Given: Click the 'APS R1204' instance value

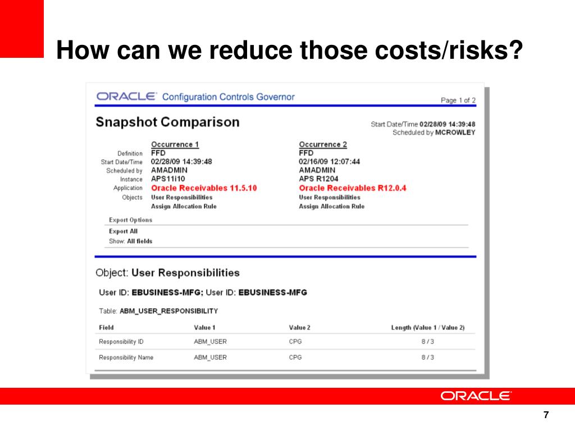Looking at the screenshot, I should pos(318,179).
